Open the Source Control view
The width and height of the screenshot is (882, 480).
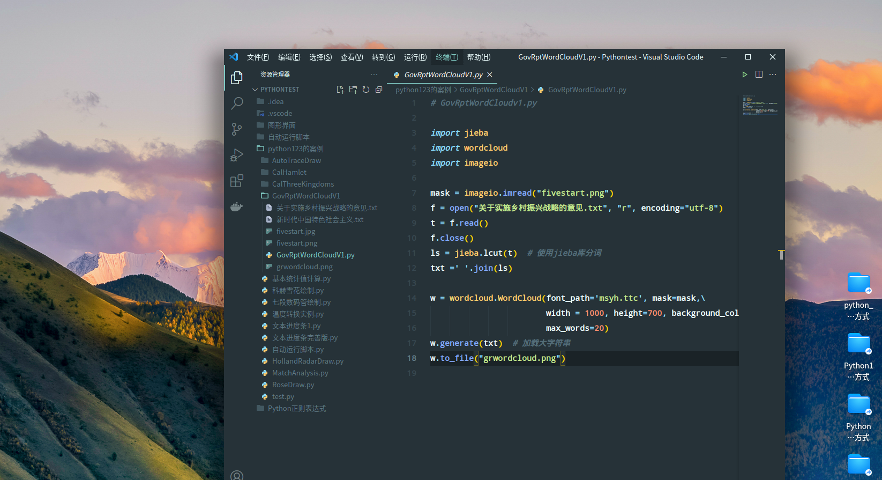click(x=236, y=129)
